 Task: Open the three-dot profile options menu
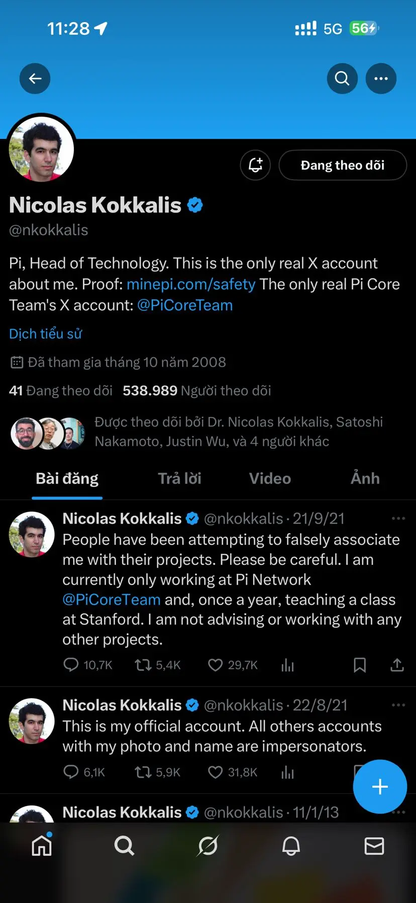pyautogui.click(x=381, y=78)
